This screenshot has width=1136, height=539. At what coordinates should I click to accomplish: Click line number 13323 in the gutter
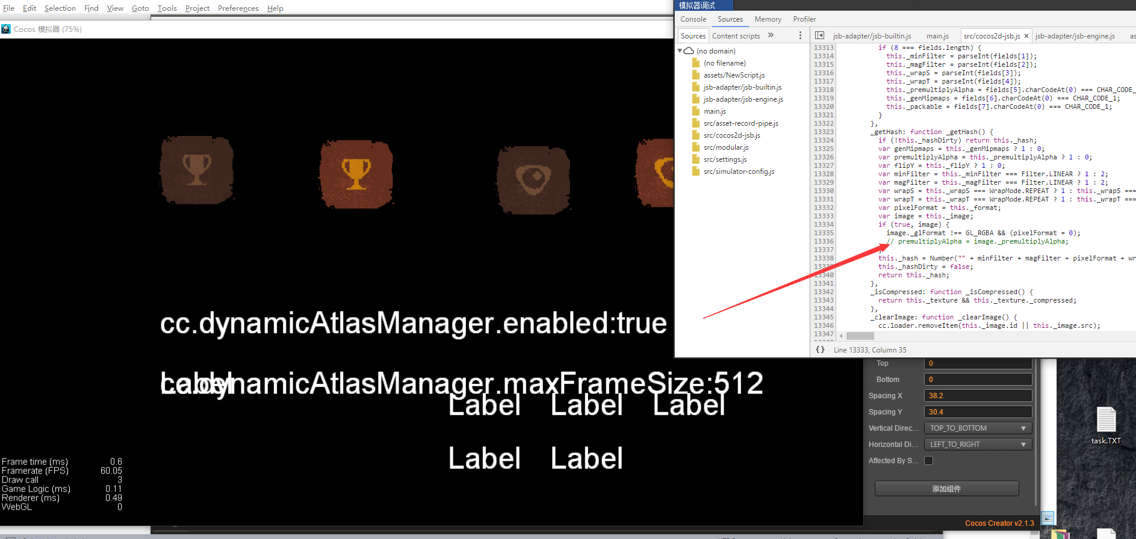[x=824, y=132]
